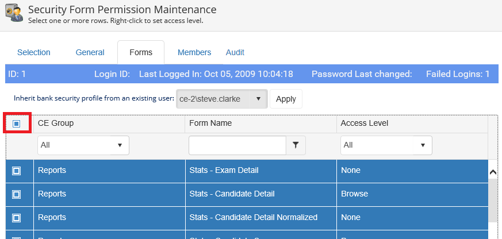Open the CE Group filter dropdown

coord(83,145)
